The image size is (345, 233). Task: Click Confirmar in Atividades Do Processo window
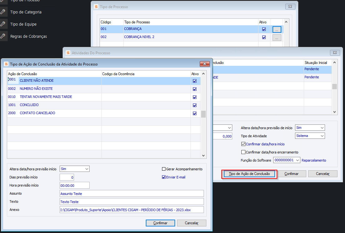pos(292,174)
